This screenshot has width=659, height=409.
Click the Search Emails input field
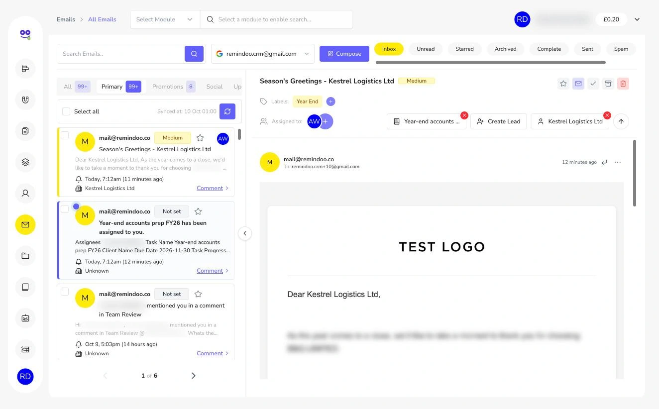pyautogui.click(x=120, y=54)
